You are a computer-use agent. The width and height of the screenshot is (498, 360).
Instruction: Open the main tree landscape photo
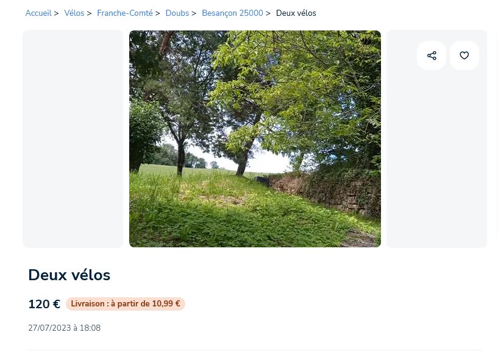(255, 139)
